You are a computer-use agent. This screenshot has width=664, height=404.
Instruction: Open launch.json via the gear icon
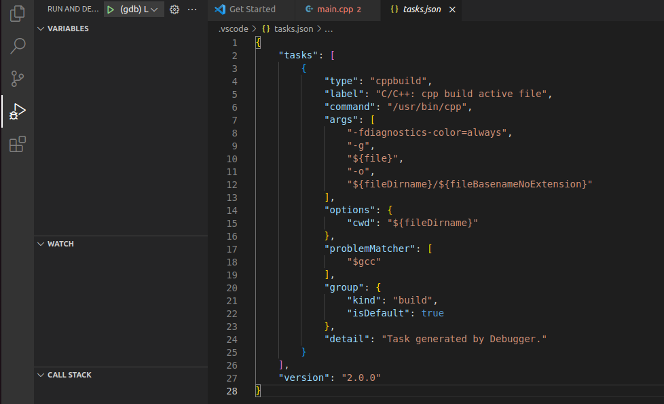click(174, 10)
